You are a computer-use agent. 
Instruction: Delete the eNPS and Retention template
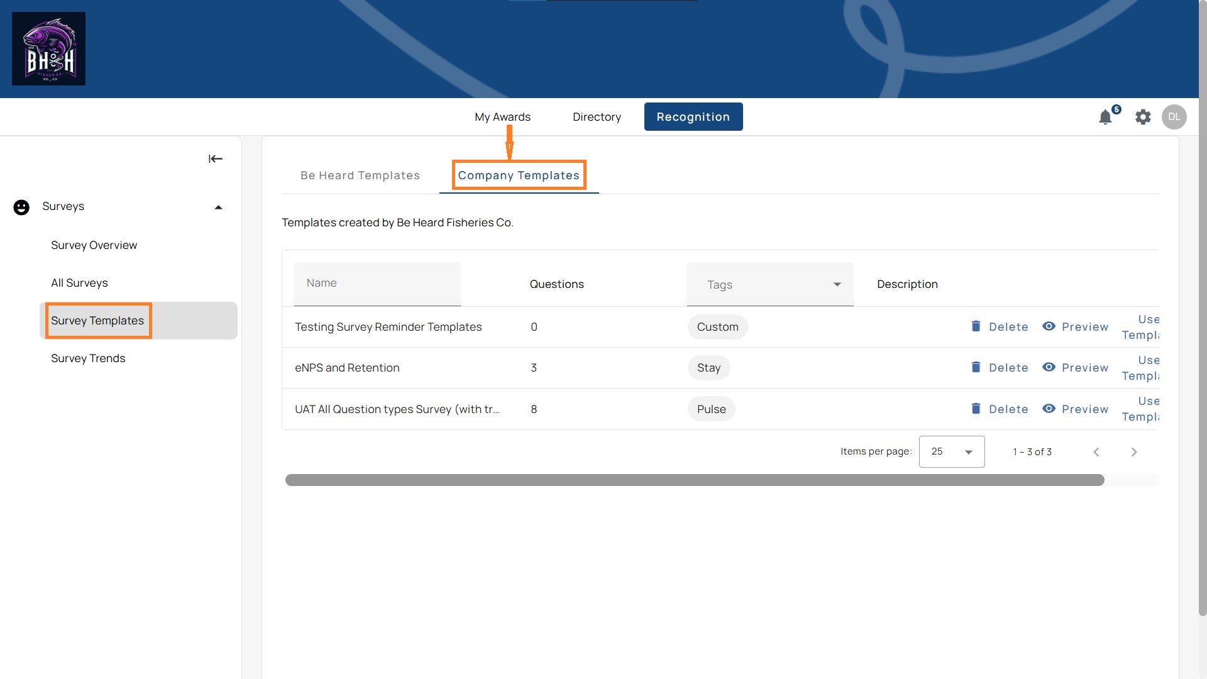click(x=1000, y=367)
